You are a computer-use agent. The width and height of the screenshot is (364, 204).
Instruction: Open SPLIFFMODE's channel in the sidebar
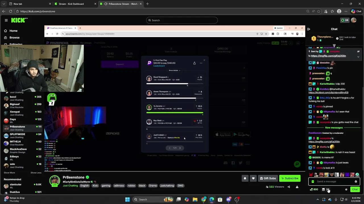pyautogui.click(x=22, y=136)
